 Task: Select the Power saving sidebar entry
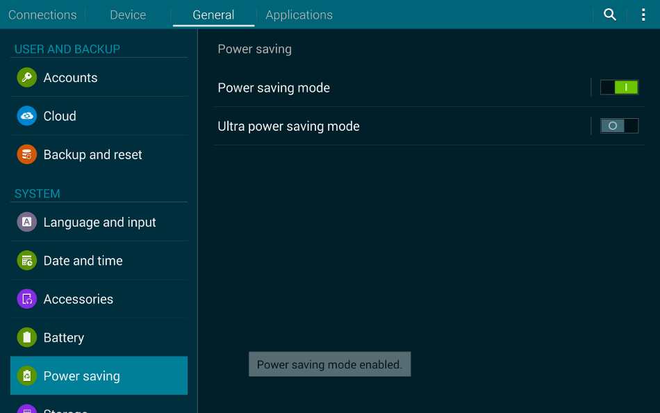pos(99,375)
